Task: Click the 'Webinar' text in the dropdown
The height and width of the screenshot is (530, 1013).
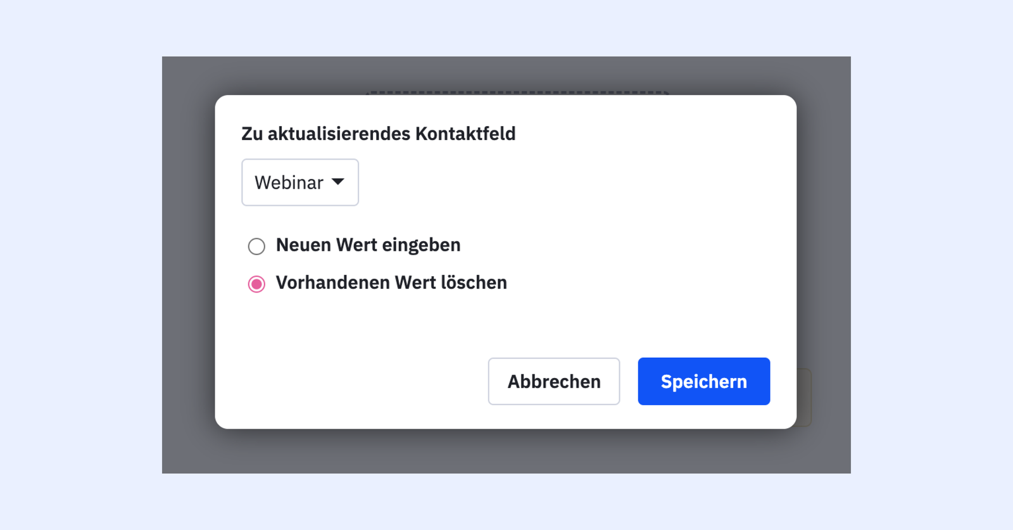Action: [289, 182]
